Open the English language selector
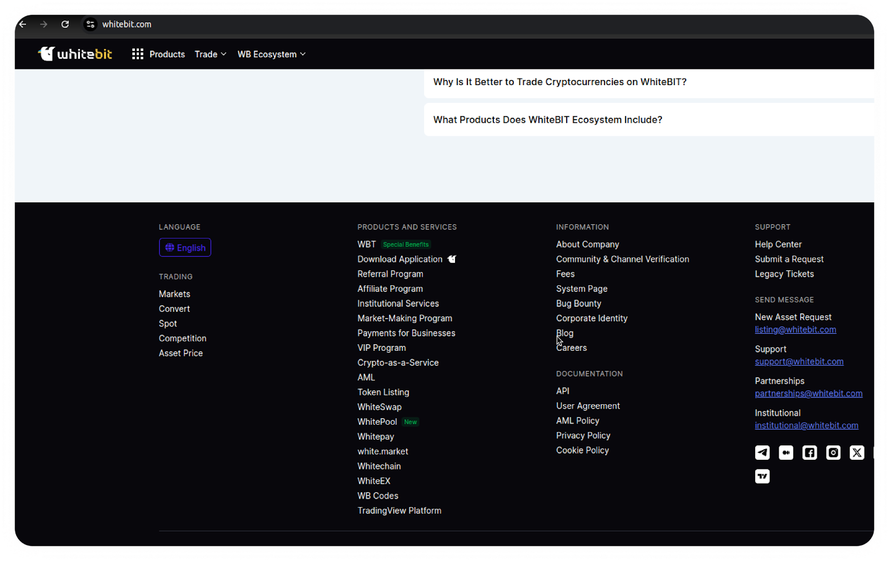This screenshot has width=889, height=561. coord(185,247)
